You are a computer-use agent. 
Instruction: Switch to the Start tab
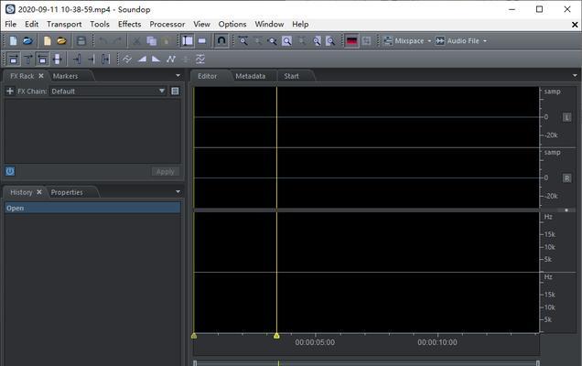tap(291, 76)
